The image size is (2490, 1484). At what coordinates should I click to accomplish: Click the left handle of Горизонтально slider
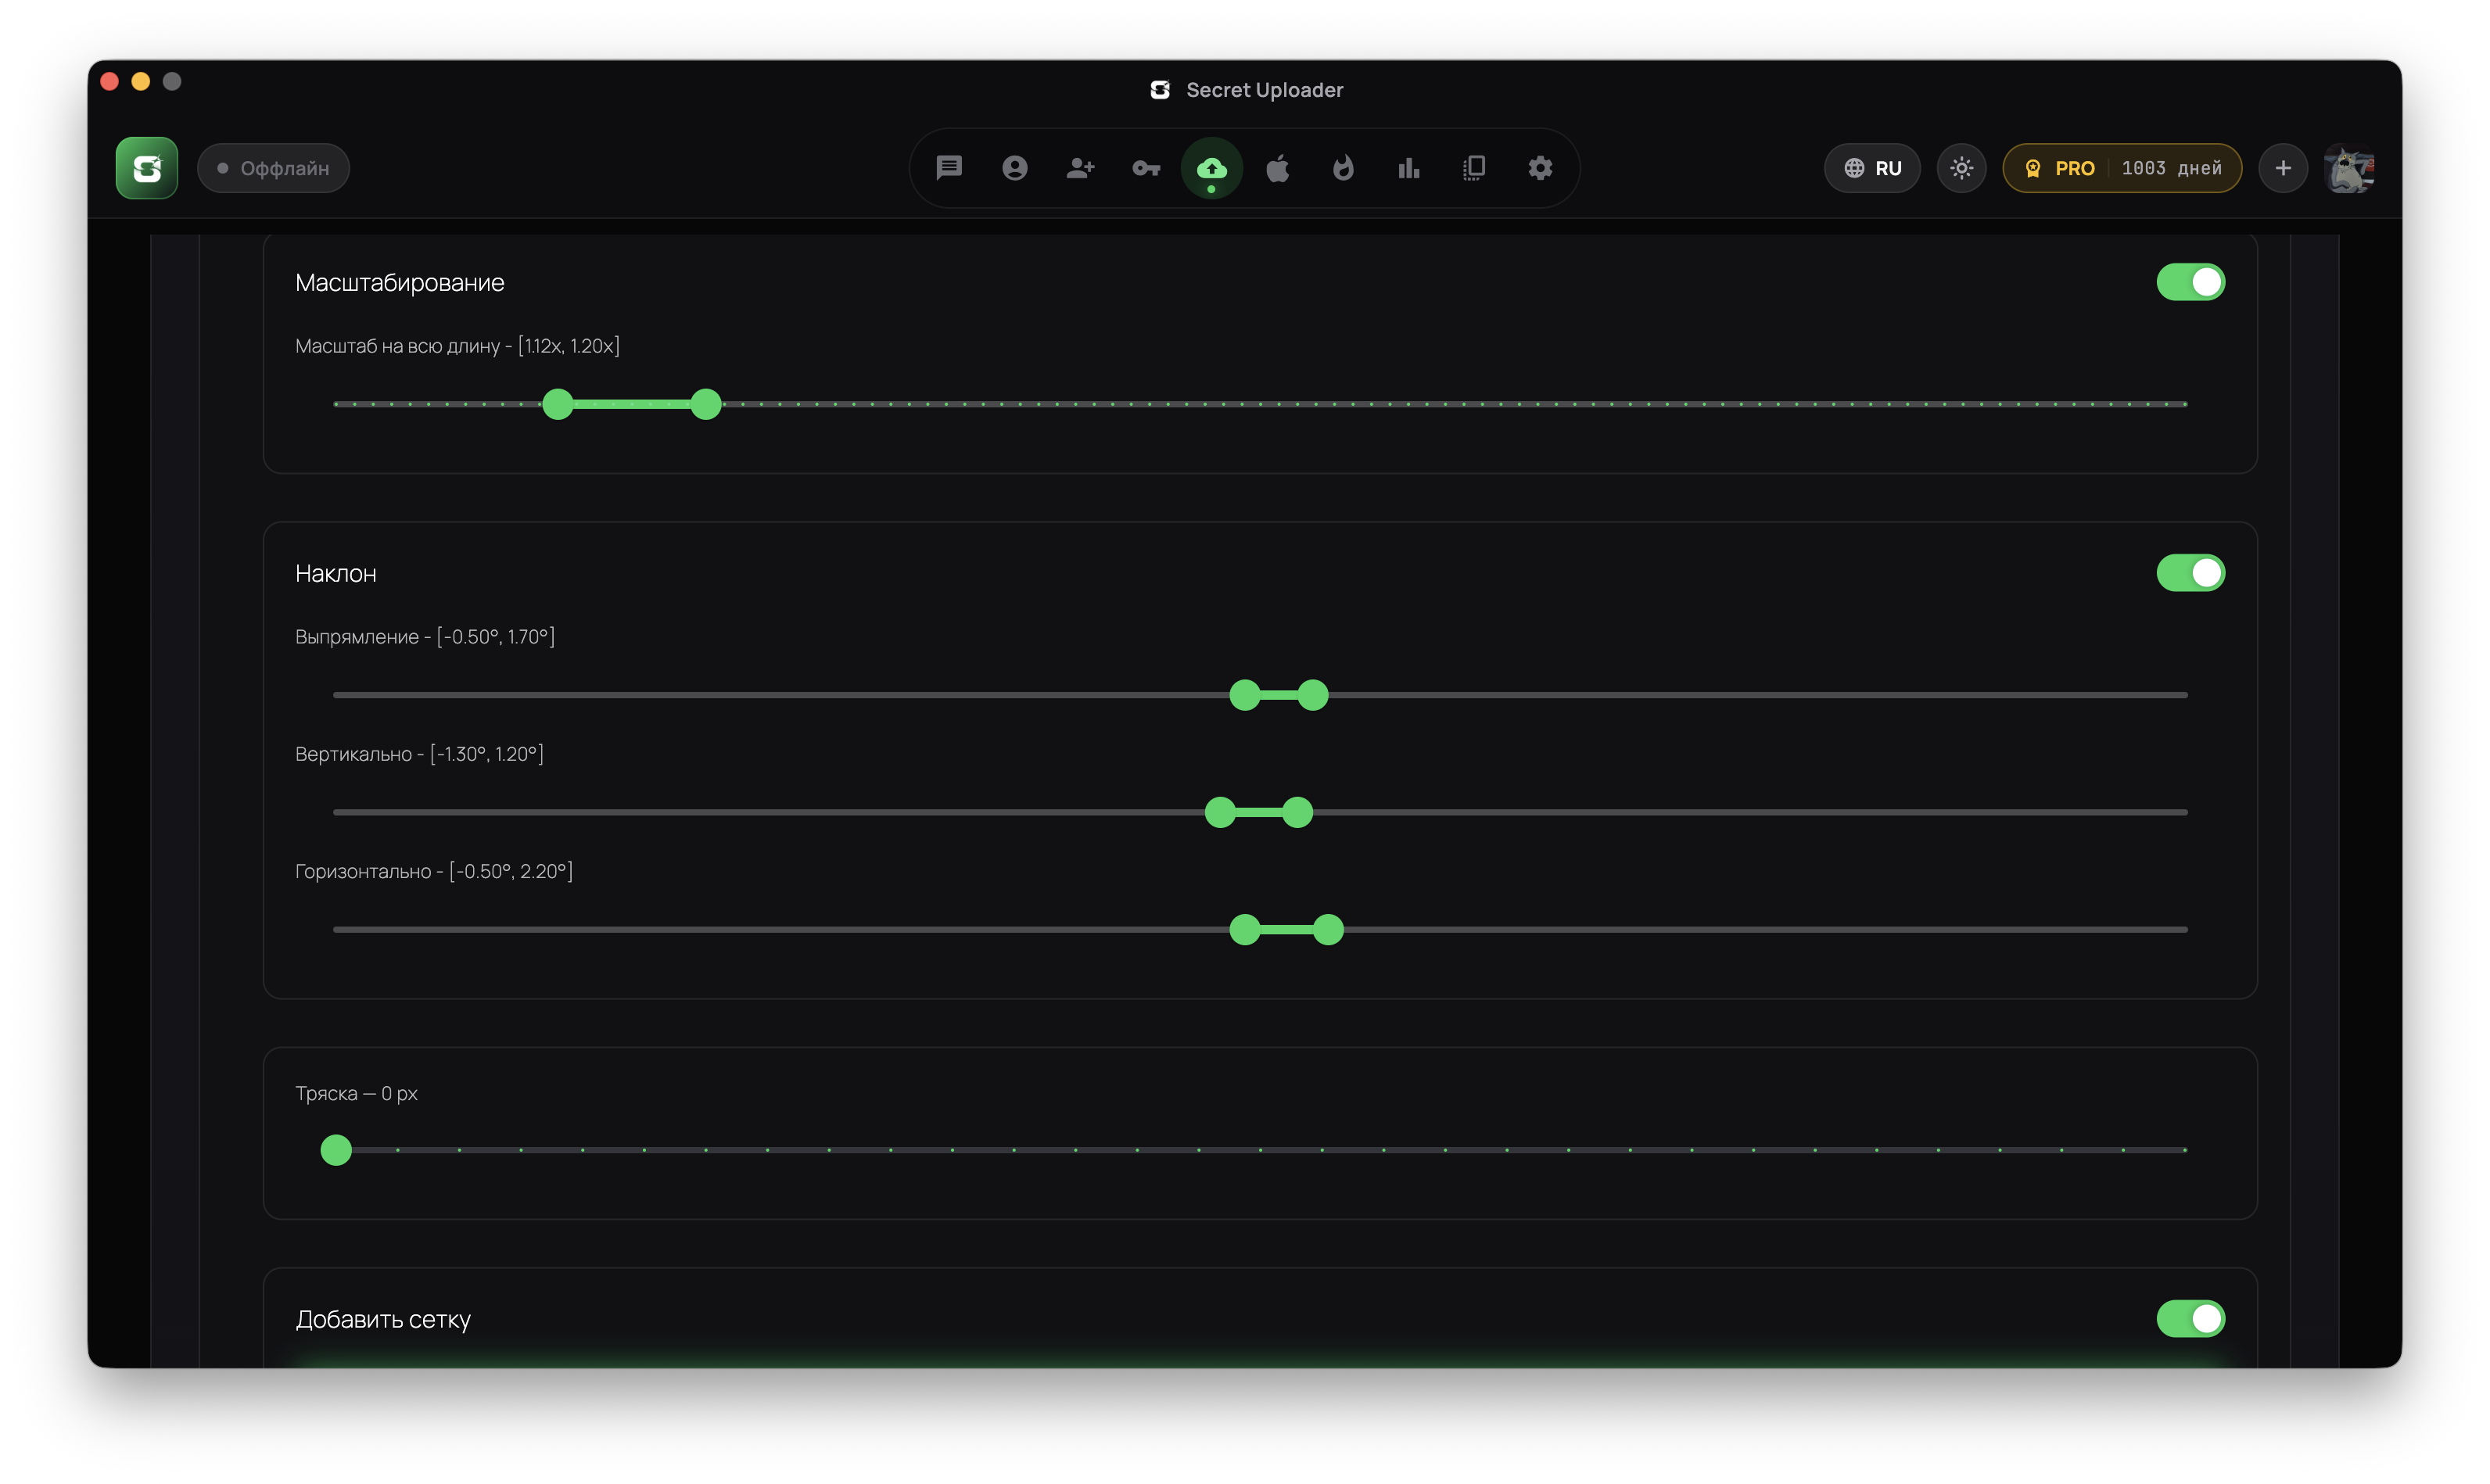(1245, 930)
